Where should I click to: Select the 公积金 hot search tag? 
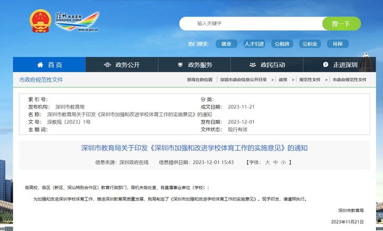coord(309,44)
